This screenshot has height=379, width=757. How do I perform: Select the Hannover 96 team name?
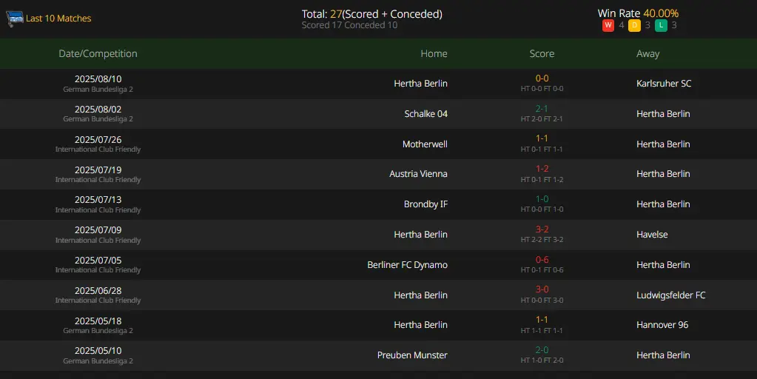[662, 325]
